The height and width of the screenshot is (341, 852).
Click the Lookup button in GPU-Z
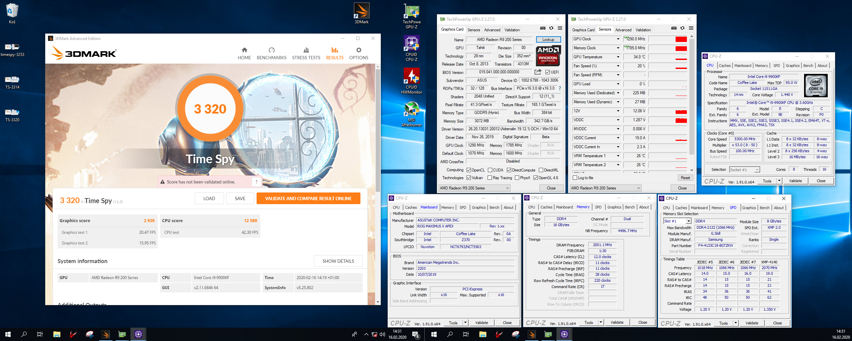pos(548,39)
